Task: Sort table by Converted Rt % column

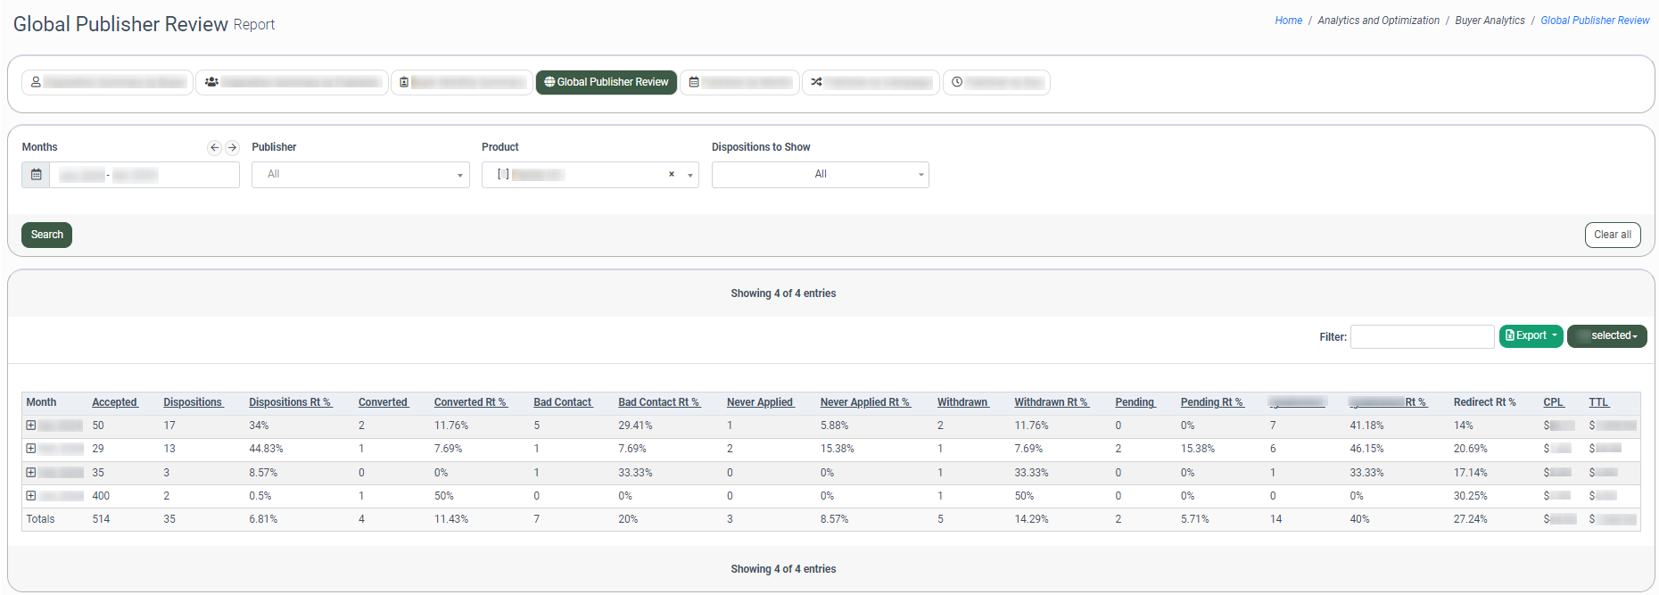Action: coord(470,402)
